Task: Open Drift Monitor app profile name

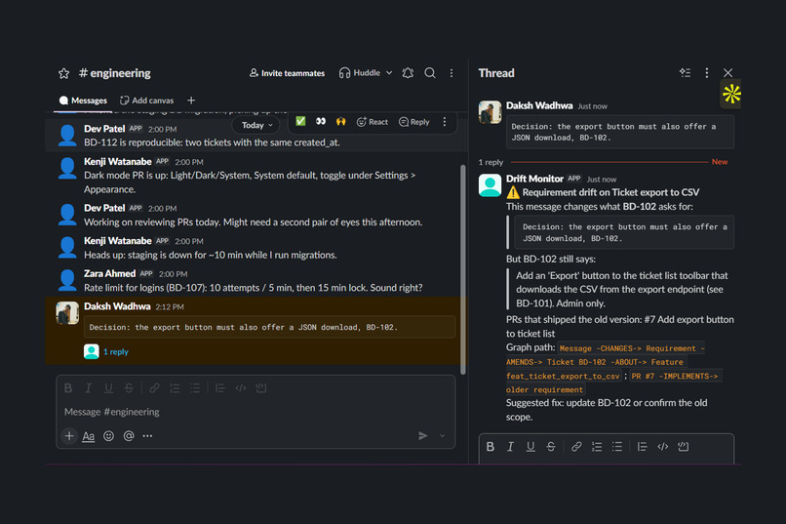Action: click(534, 179)
